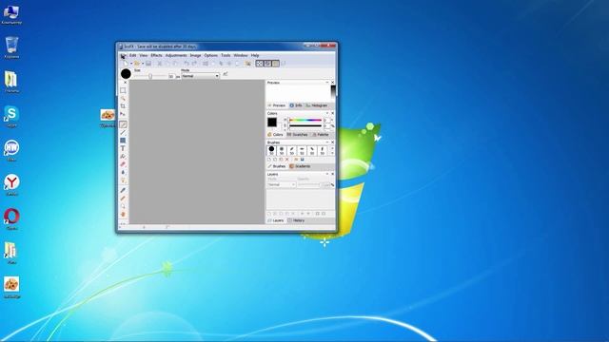
Task: Click the save brushes disk icon
Action: (x=303, y=160)
